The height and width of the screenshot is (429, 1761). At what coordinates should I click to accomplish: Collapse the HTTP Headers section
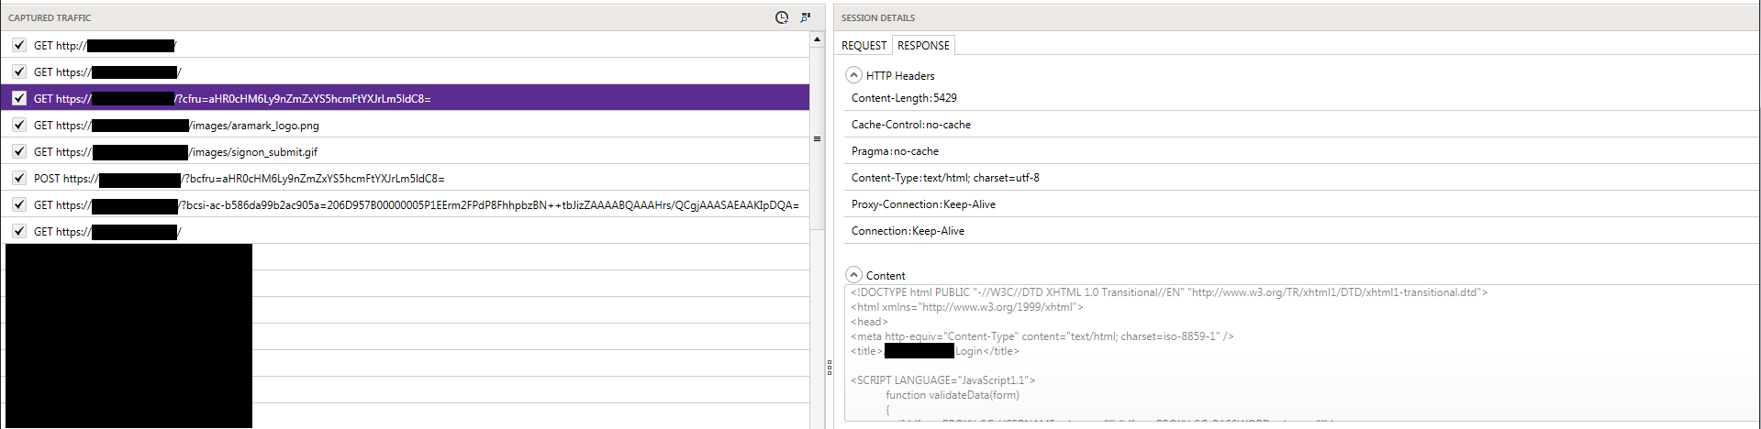pyautogui.click(x=853, y=75)
